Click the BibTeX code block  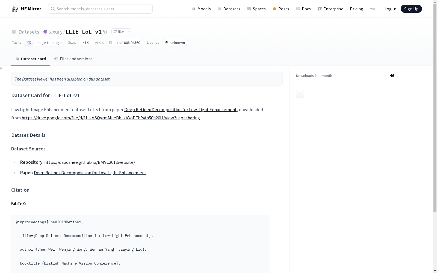click(x=140, y=244)
